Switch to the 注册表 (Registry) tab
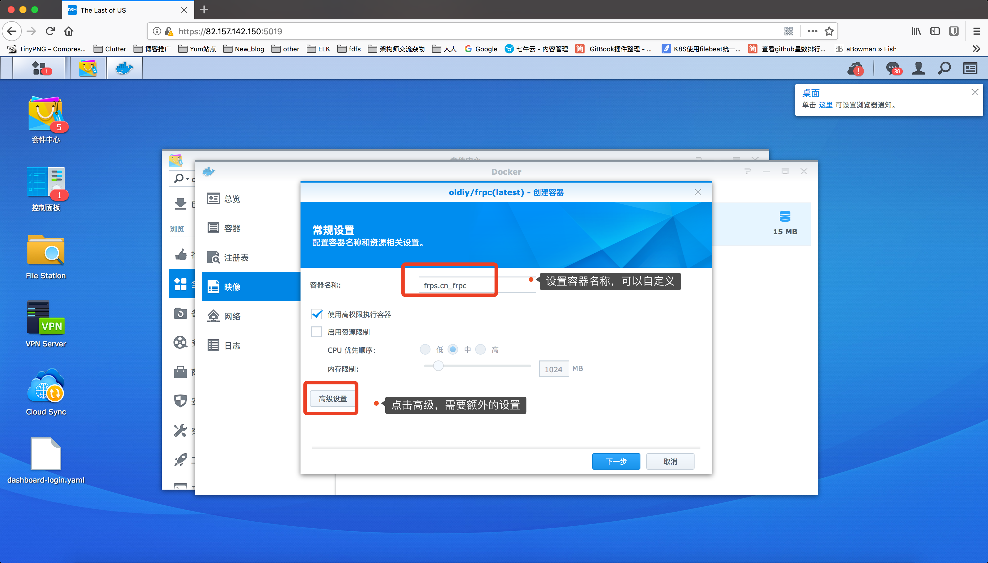 236,257
